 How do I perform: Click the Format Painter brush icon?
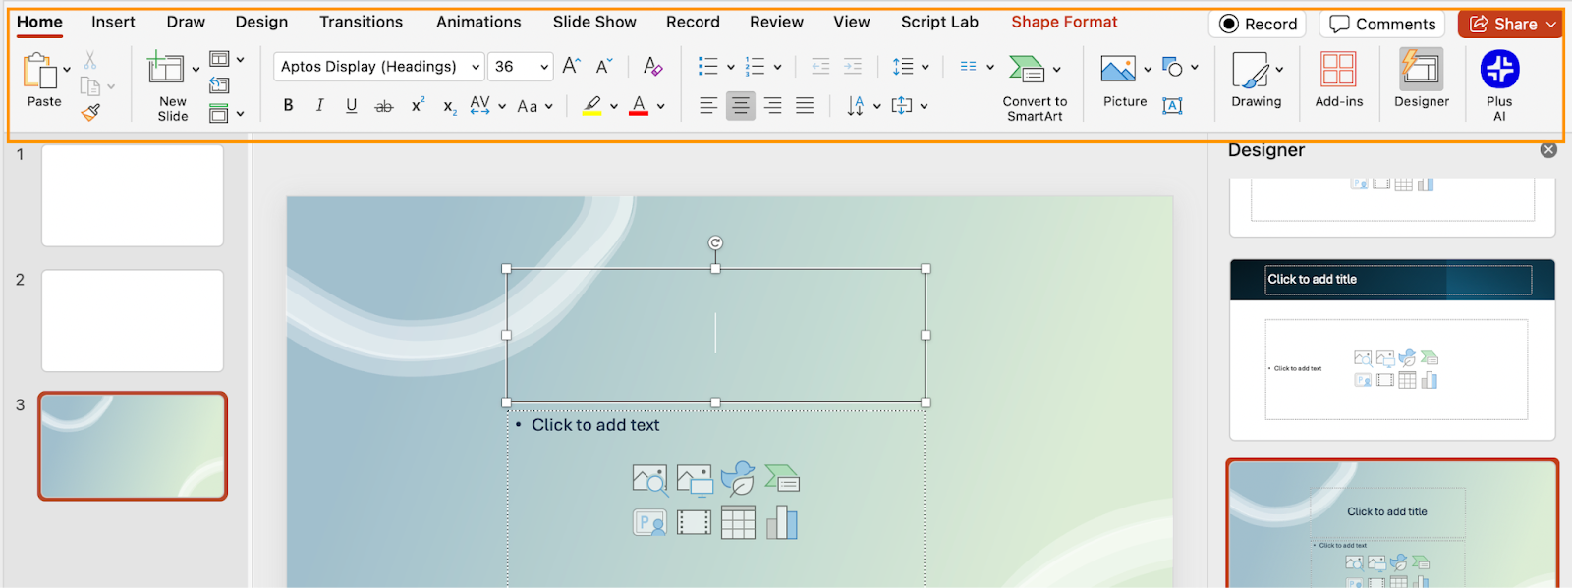[90, 113]
